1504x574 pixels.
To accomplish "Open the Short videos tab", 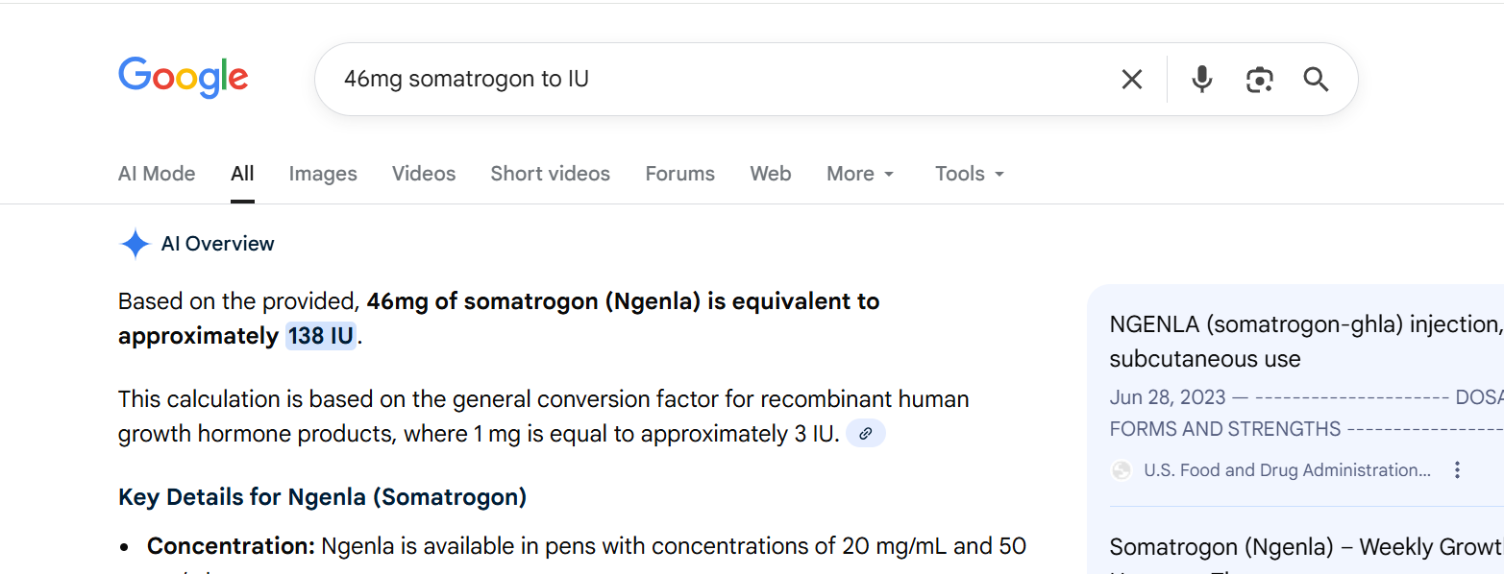I will pos(550,174).
